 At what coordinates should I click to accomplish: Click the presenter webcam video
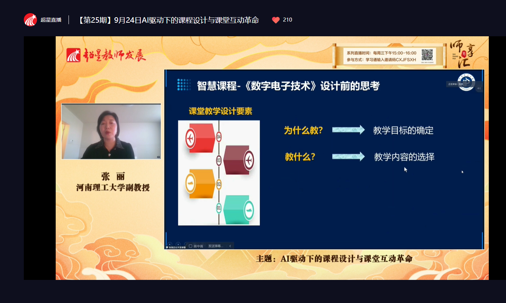coord(111,132)
